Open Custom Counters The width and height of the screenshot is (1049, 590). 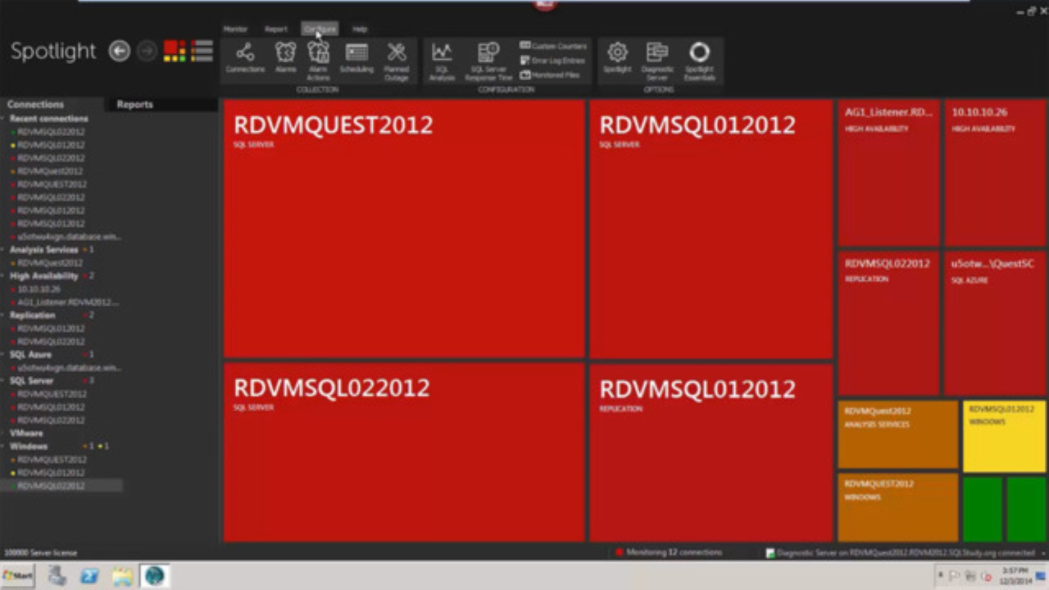click(553, 46)
